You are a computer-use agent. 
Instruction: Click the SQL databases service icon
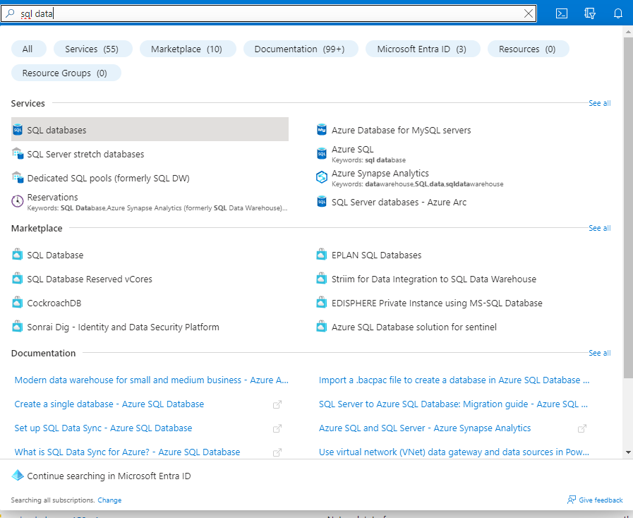pyautogui.click(x=18, y=130)
